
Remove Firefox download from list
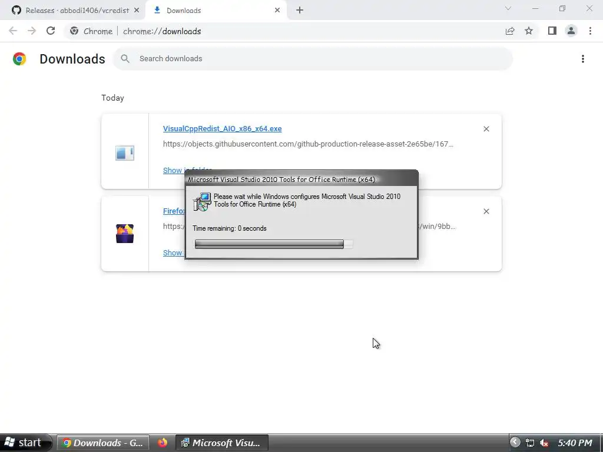tap(486, 211)
